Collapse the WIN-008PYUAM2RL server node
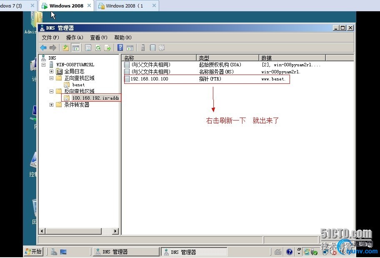380x258 pixels. [x=44, y=65]
